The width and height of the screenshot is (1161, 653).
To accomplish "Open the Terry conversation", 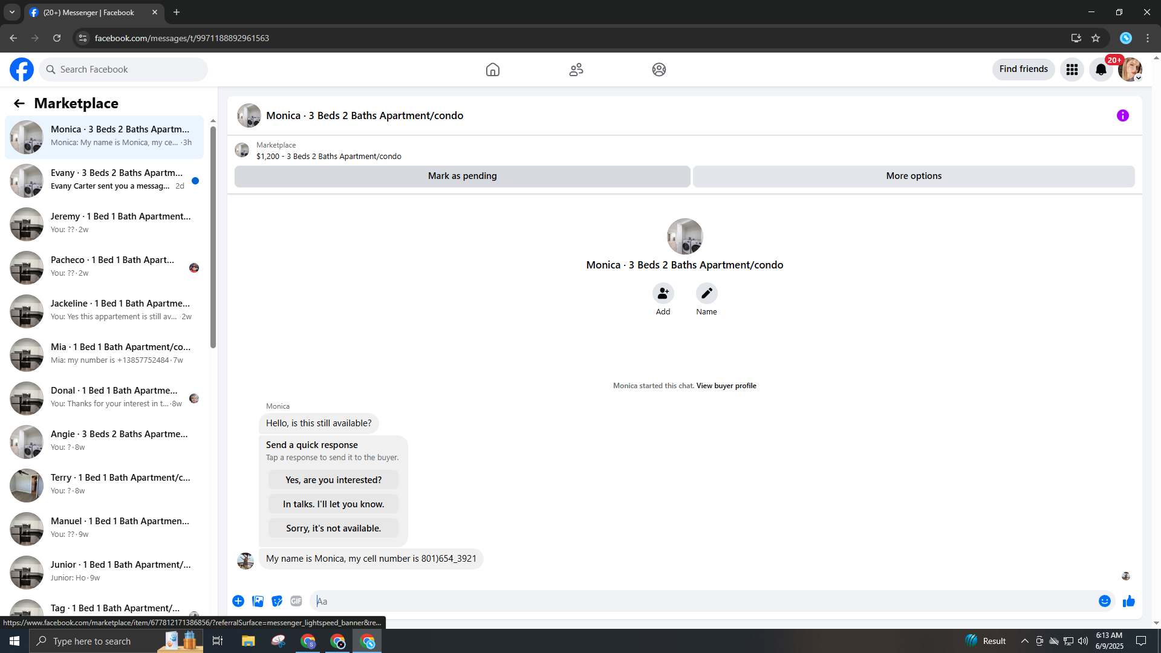I will 104,485.
